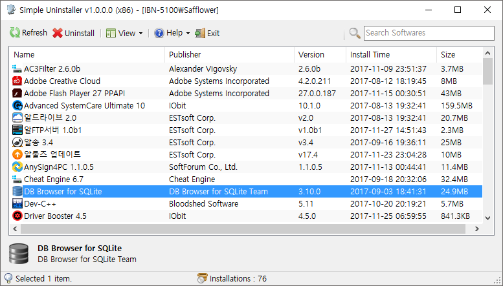
Task: Select the 알송 3.4 name
Action: click(38, 143)
